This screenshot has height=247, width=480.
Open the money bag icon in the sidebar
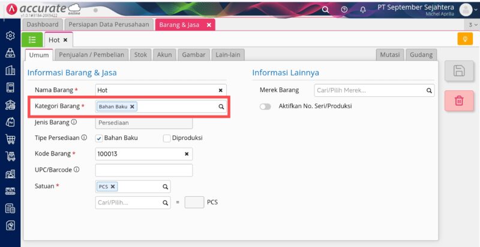click(x=10, y=122)
